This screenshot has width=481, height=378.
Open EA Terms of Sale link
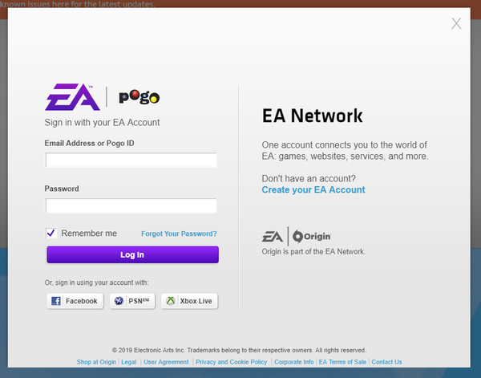(342, 362)
